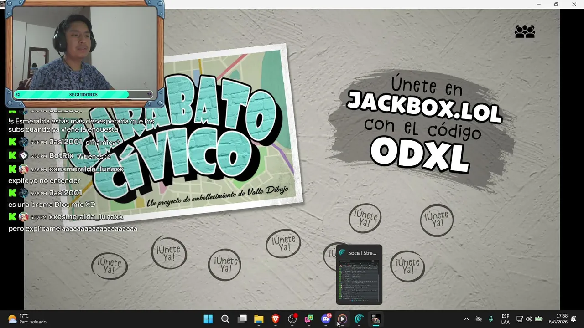
Task: Switch to the Brave browser
Action: [x=276, y=319]
